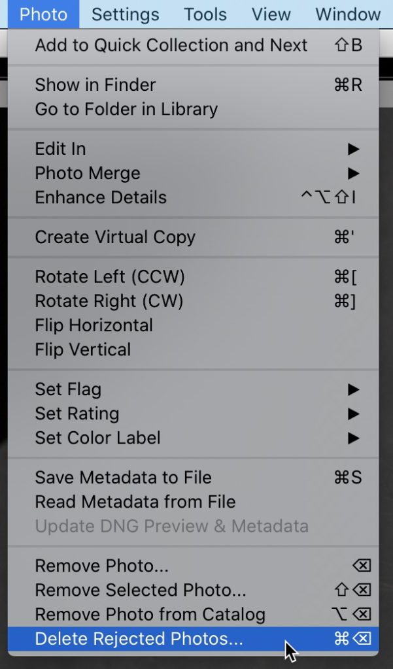Click Remove Photo from Catalog
393x669 pixels.
[x=150, y=615]
